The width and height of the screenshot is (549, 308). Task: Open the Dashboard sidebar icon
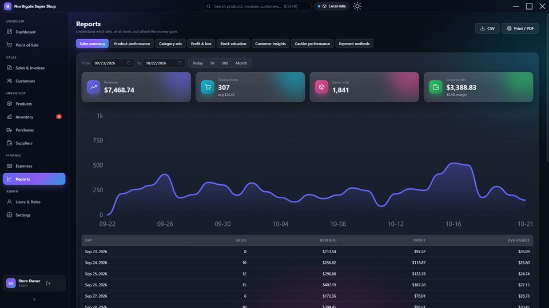pos(10,32)
